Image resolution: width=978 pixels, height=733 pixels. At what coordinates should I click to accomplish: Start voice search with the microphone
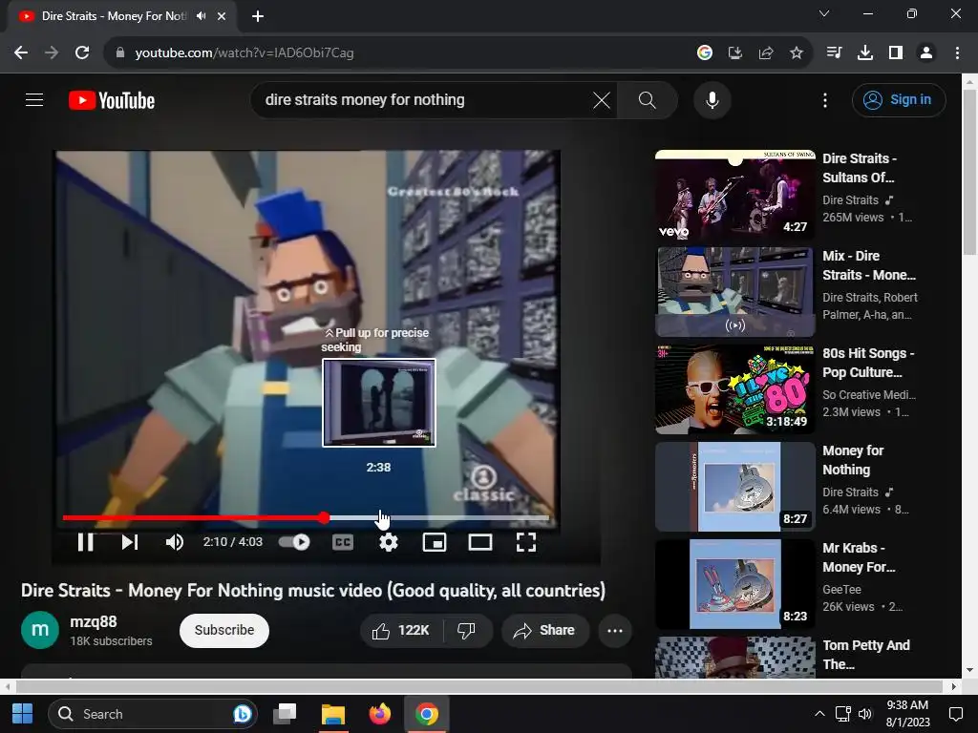pyautogui.click(x=712, y=99)
